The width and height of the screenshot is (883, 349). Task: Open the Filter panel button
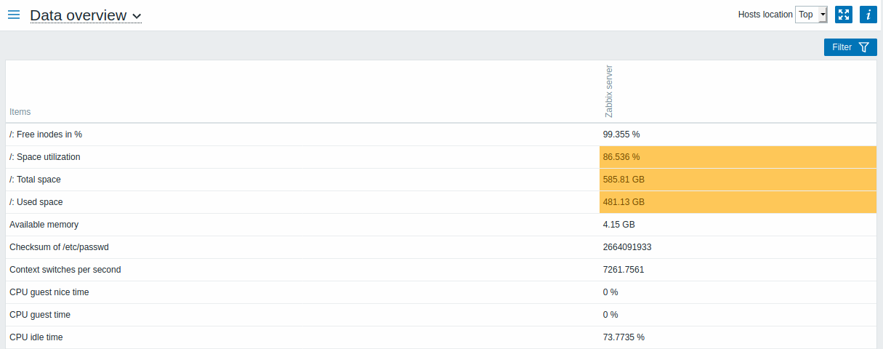(x=850, y=47)
